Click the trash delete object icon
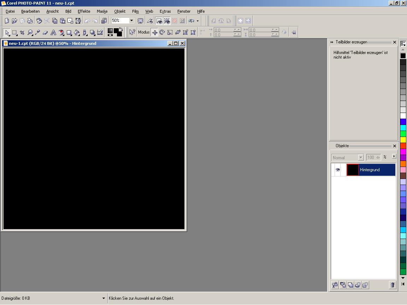The height and width of the screenshot is (305, 407). 393,285
